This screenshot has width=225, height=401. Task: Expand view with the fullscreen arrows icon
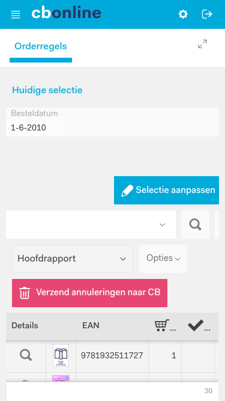[x=203, y=44]
